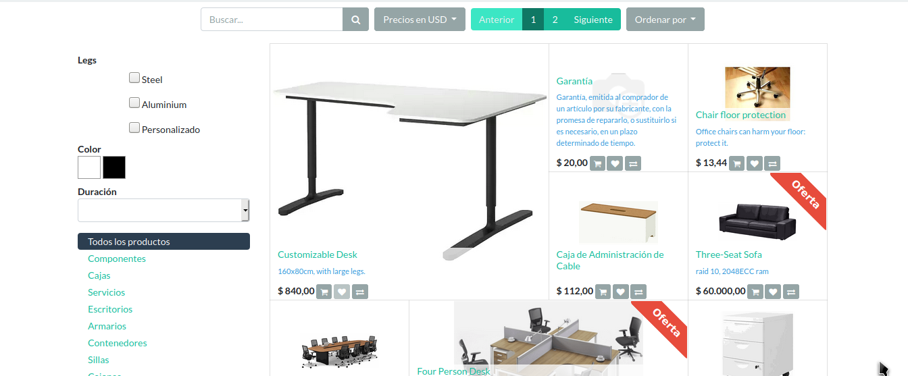
Task: Filter by the black color swatch
Action: [114, 167]
